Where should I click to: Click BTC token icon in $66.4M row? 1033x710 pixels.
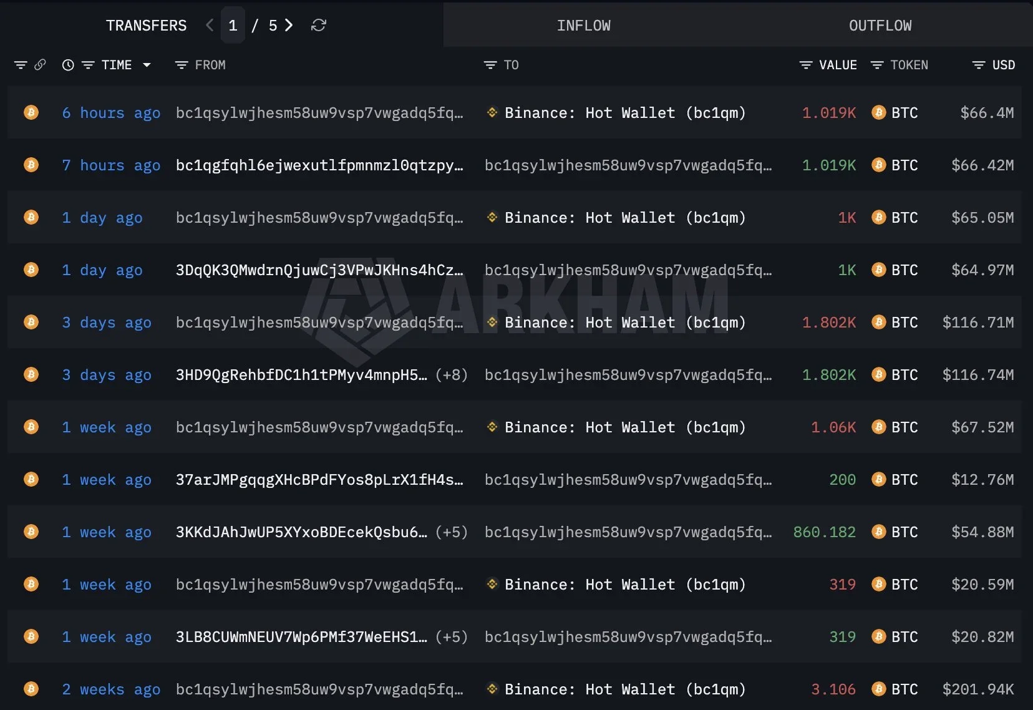point(879,112)
